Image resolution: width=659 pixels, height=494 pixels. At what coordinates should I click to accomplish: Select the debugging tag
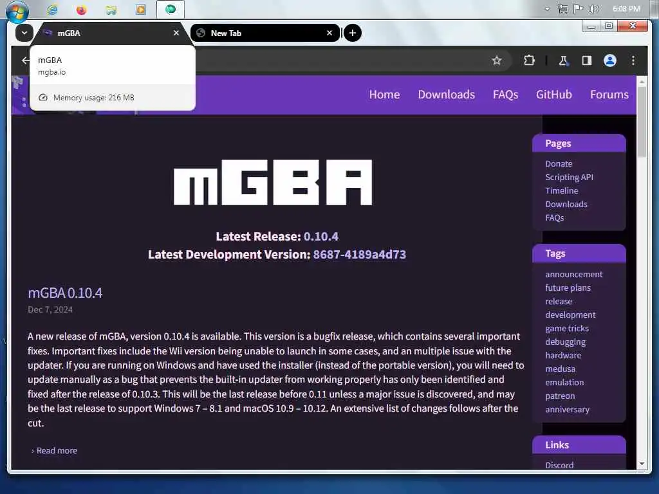coord(565,342)
